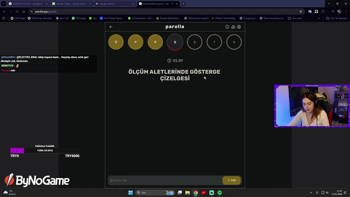Screen dimensions: 350x197
Task: Open the Find Cheap Flights bookmark
Action: click(x=112, y=18)
